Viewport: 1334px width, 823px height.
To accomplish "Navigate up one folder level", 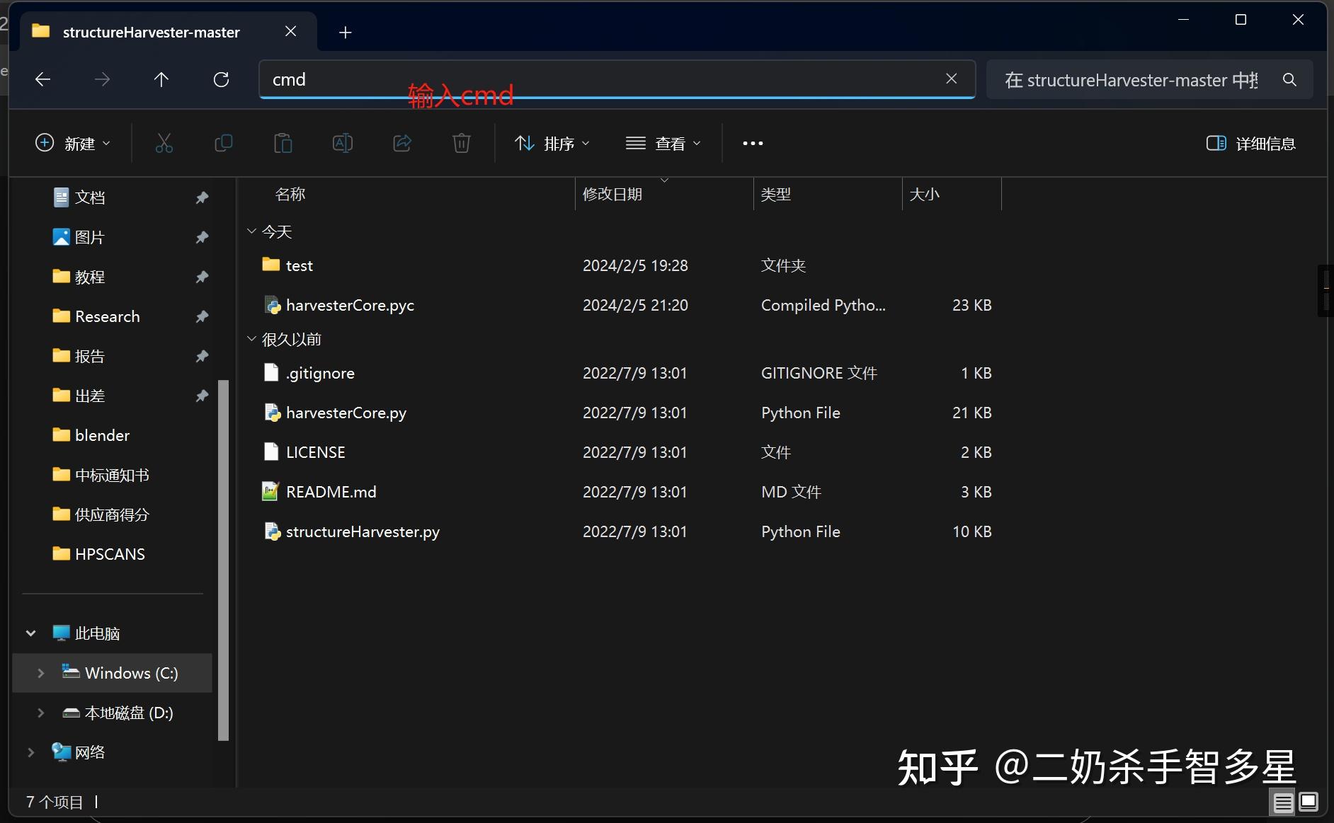I will pos(161,79).
